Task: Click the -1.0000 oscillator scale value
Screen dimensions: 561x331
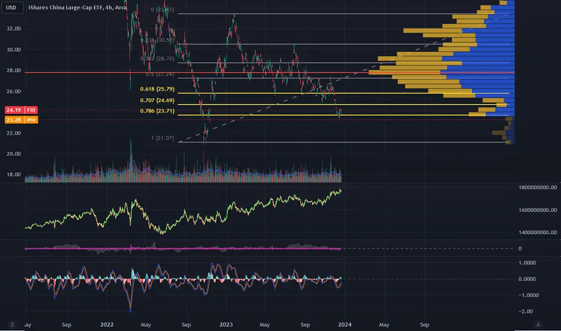Action: point(528,295)
